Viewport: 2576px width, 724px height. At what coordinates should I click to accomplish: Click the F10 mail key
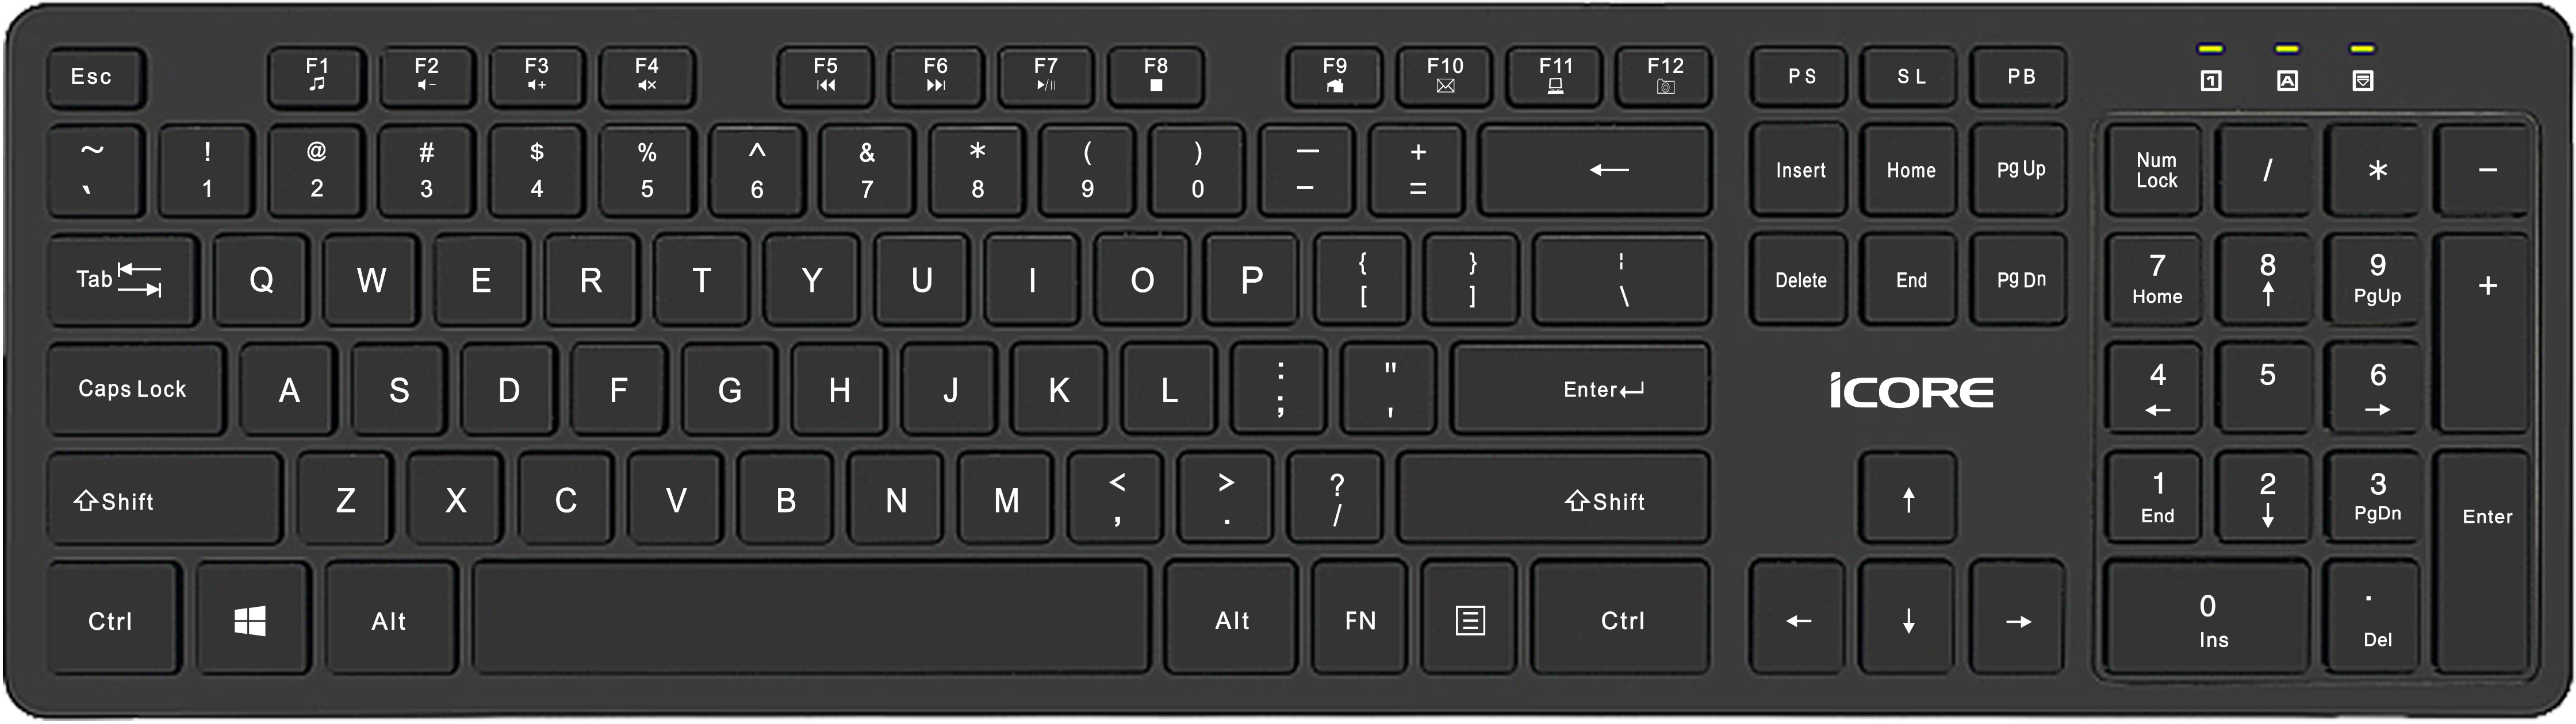click(x=1444, y=76)
